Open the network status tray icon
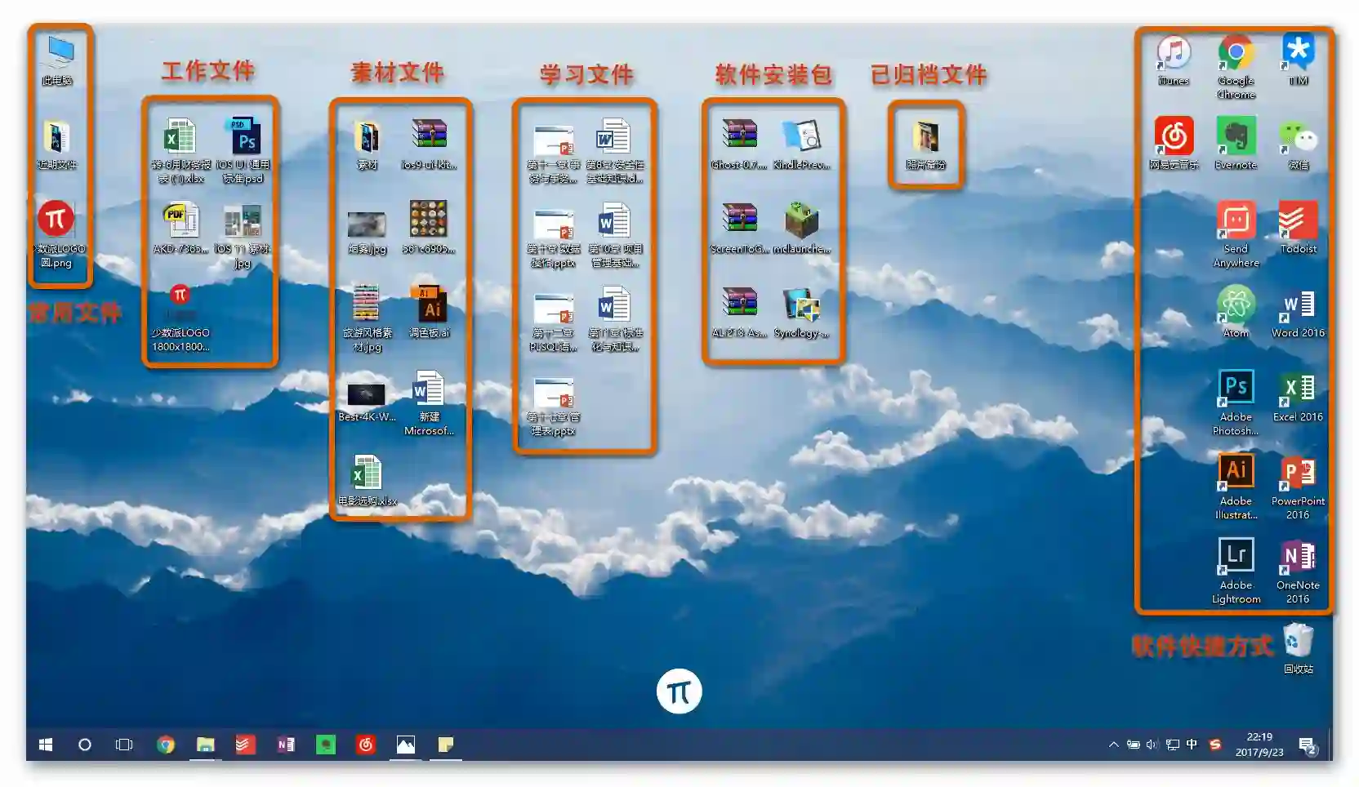This screenshot has height=787, width=1359. [x=1172, y=745]
